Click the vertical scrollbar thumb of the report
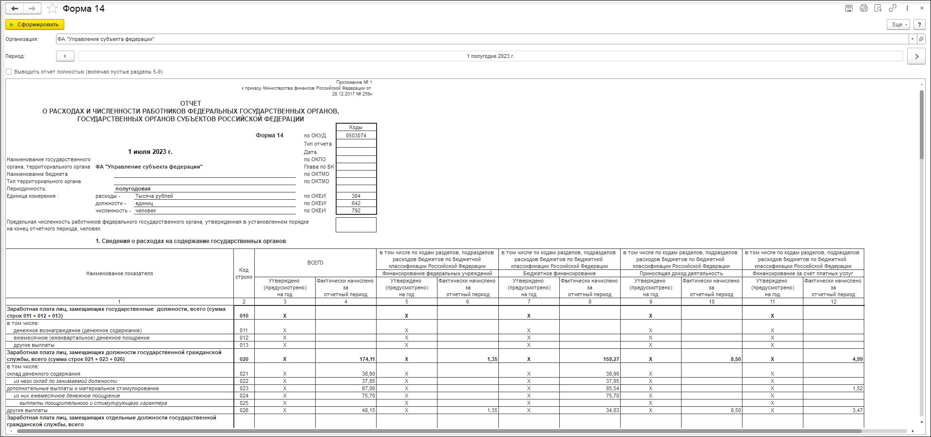This screenshot has height=437, width=931. coord(921,125)
